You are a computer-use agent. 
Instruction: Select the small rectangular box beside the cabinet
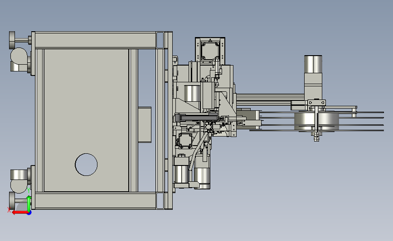point(145,125)
